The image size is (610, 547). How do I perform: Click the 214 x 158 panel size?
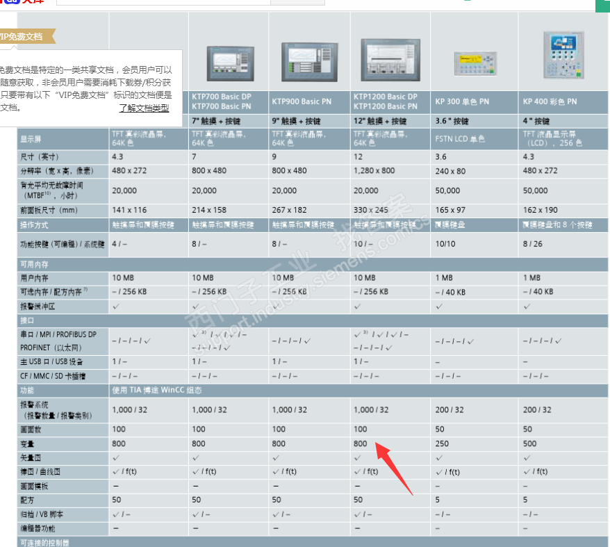coord(209,210)
